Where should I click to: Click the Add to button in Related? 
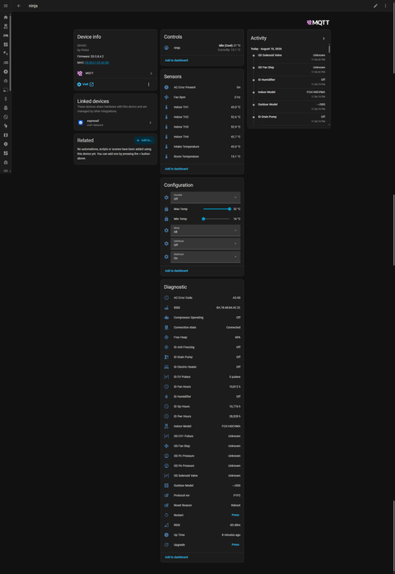pyautogui.click(x=144, y=140)
